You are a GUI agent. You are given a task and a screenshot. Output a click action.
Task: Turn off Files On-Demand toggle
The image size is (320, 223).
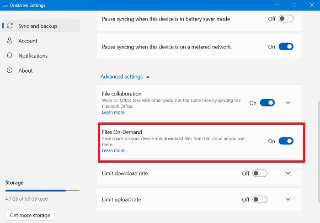click(286, 141)
